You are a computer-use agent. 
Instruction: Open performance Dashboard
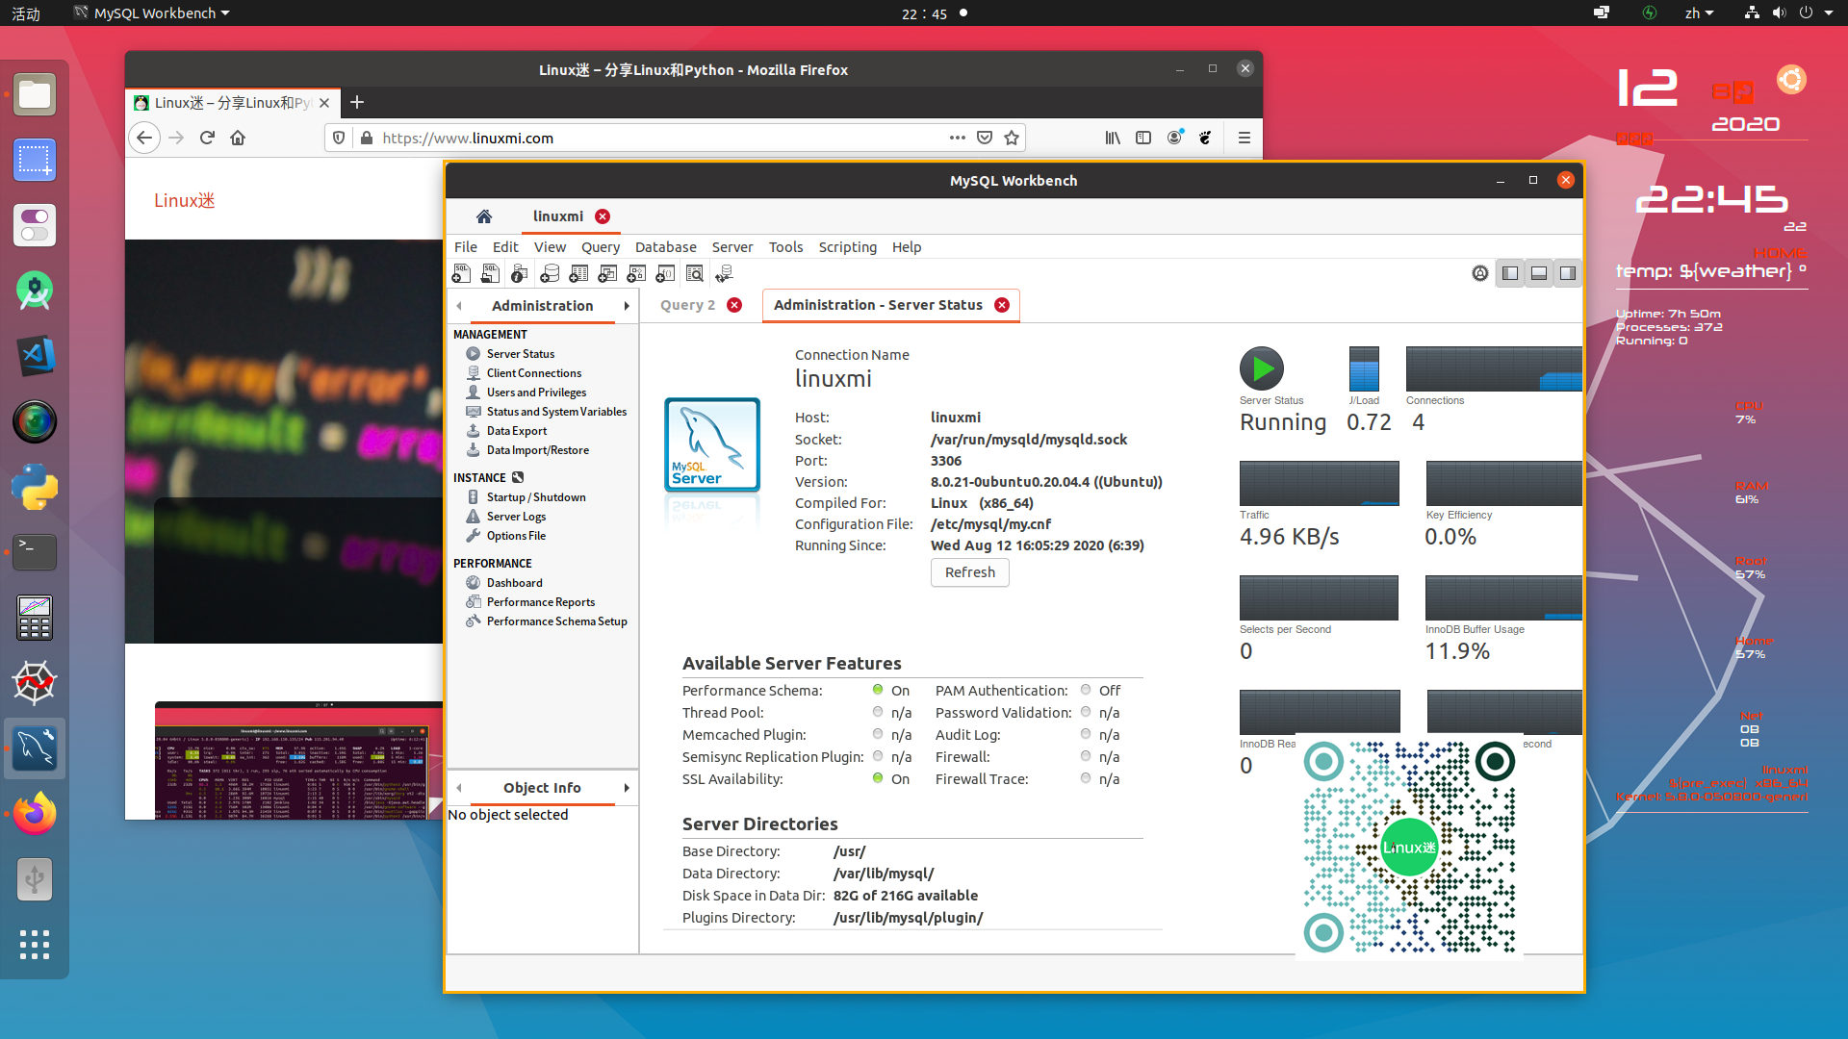pyautogui.click(x=514, y=583)
